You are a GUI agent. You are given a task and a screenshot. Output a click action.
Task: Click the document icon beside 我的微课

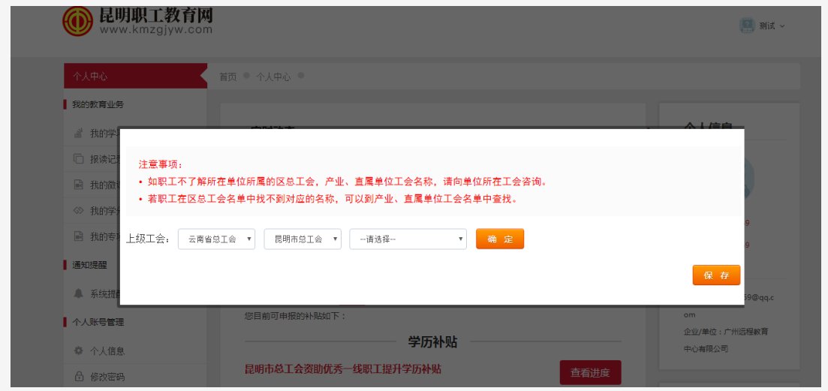tap(78, 185)
